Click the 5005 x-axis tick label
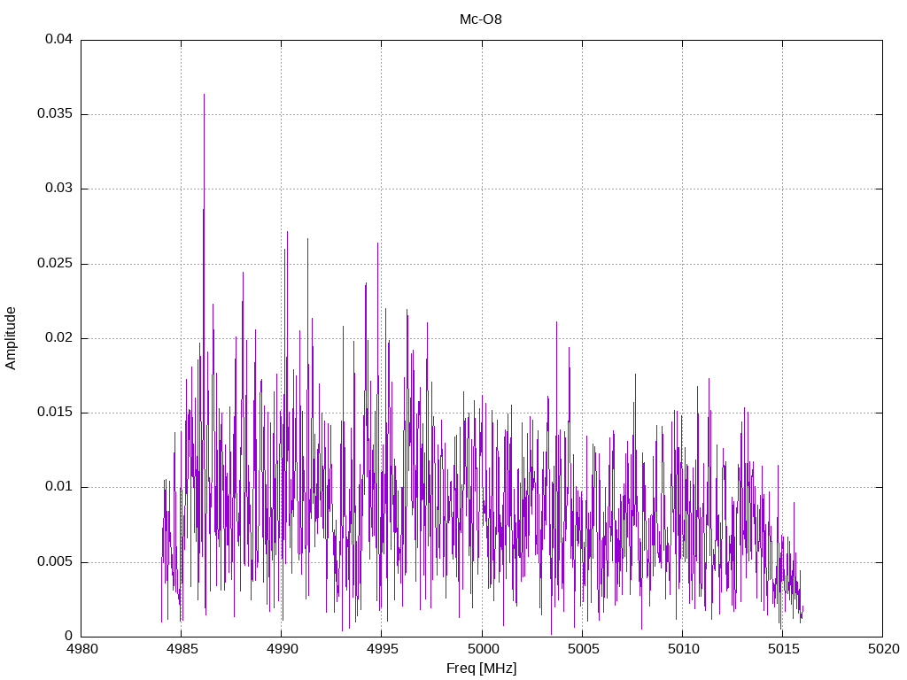 tap(583, 649)
